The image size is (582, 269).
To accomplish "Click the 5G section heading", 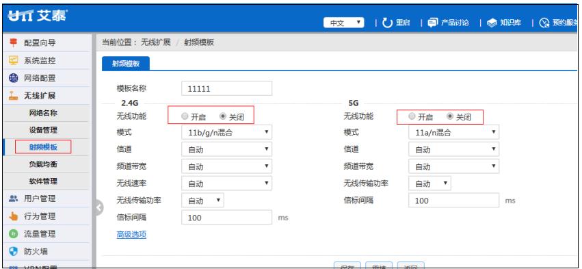I will [354, 103].
